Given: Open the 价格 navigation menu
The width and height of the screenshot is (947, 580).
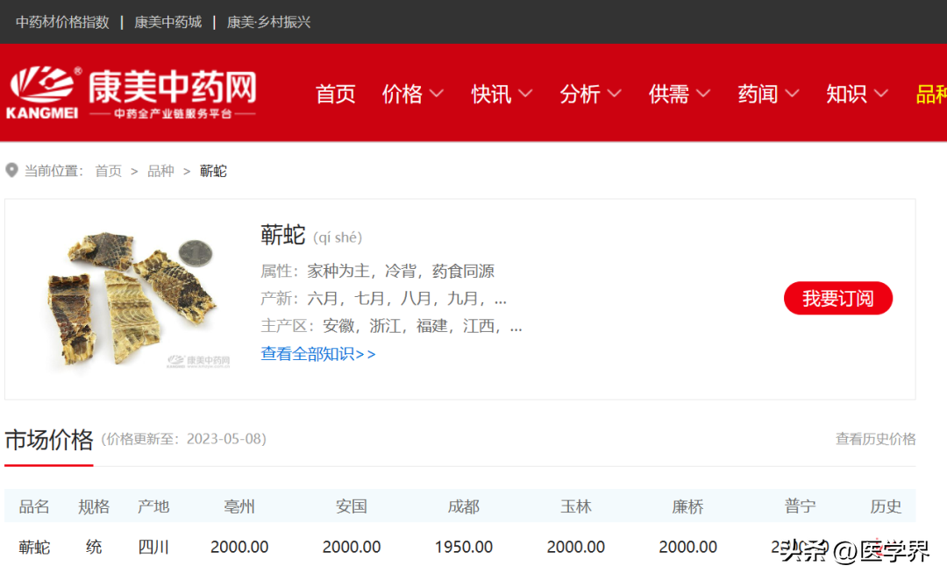Looking at the screenshot, I should [x=402, y=94].
